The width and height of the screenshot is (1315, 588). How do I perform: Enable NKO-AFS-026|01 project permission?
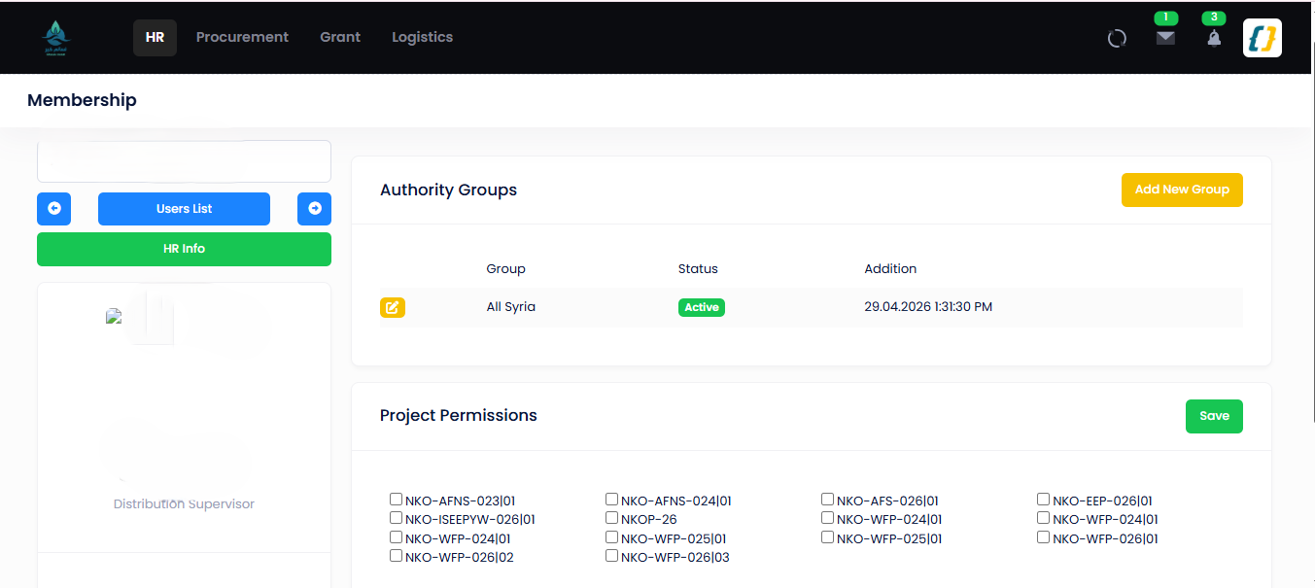pos(827,500)
